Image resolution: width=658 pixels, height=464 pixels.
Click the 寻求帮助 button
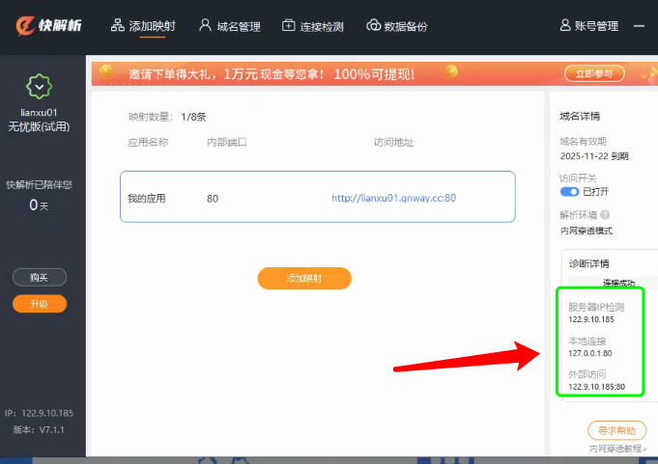[616, 430]
